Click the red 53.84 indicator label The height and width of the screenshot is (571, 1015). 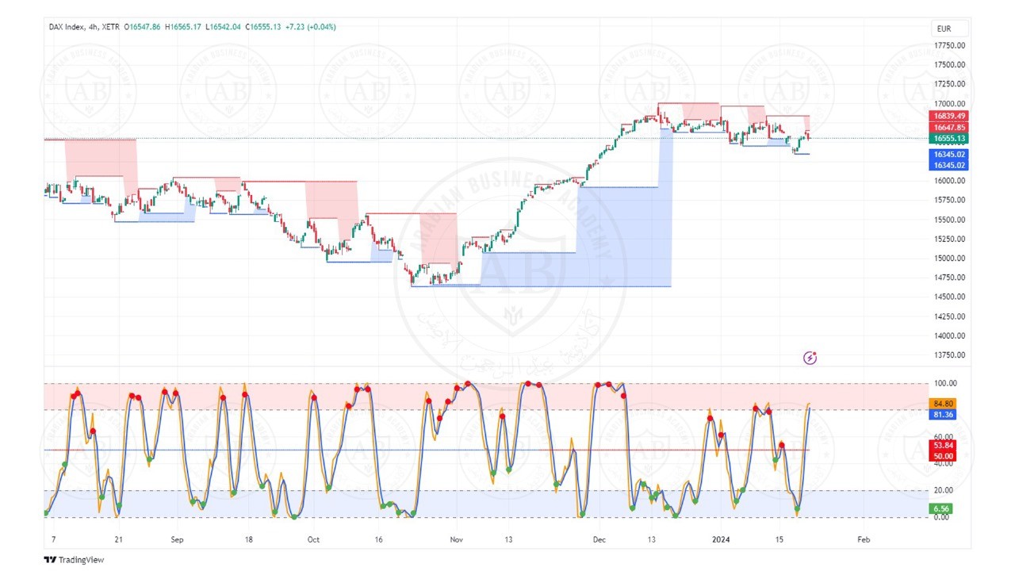tap(944, 445)
